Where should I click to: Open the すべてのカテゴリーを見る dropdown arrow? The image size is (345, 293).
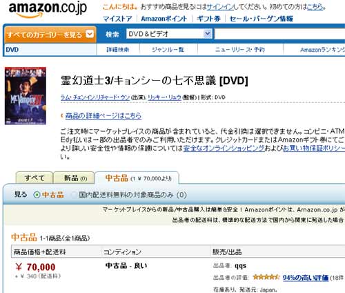point(90,34)
